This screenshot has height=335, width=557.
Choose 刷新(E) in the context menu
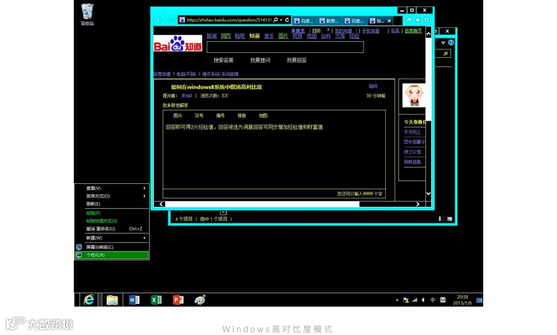[111, 204]
